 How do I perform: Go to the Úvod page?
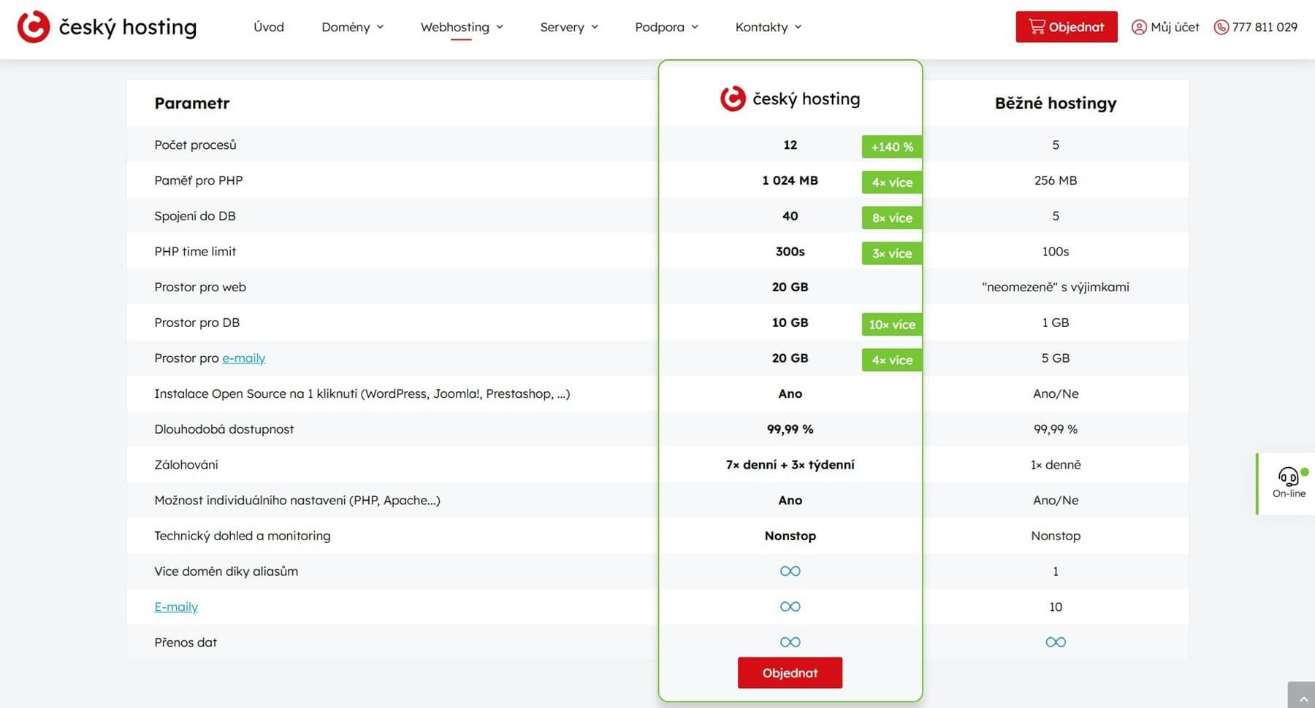(269, 27)
